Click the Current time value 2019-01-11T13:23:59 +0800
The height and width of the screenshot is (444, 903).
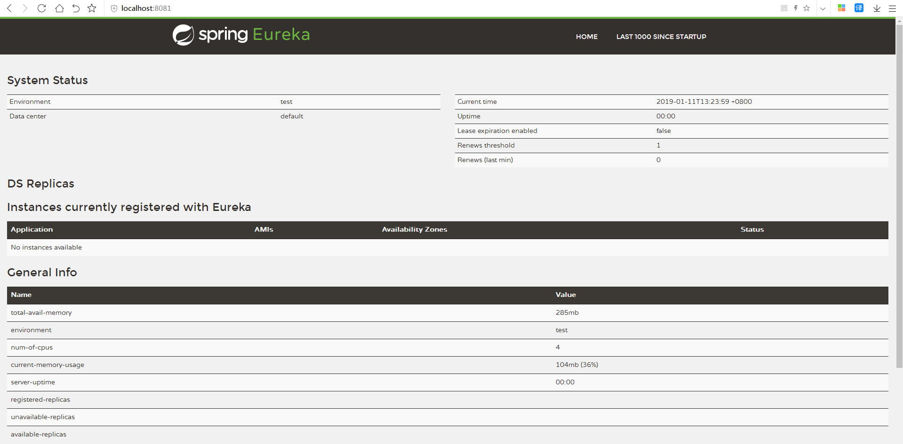(x=704, y=101)
